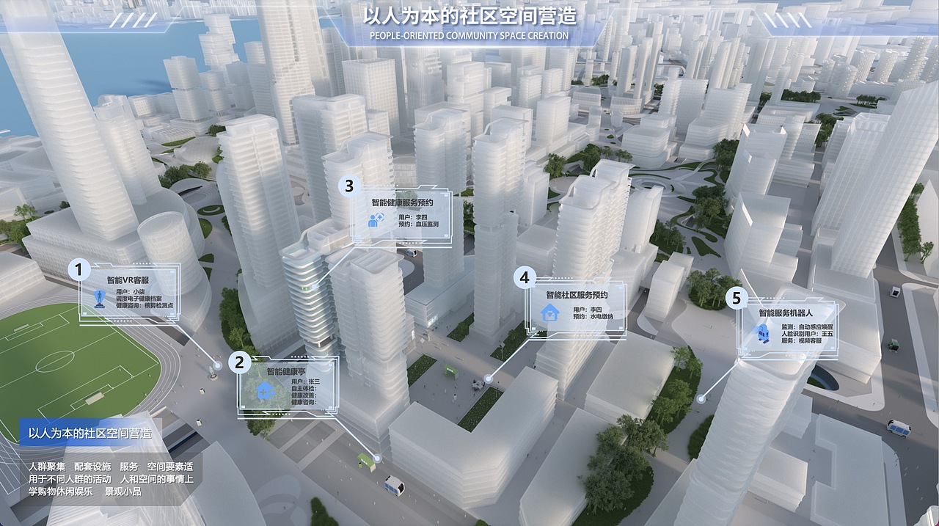This screenshot has height=526, width=939.
Task: Click the map anchor dot linked to 智能VR客服
Action: pyautogui.click(x=217, y=365)
